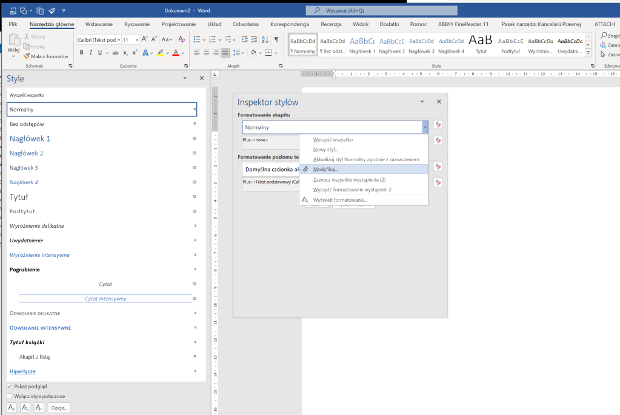Click the justify alignment icon
620x415 pixels.
click(225, 53)
